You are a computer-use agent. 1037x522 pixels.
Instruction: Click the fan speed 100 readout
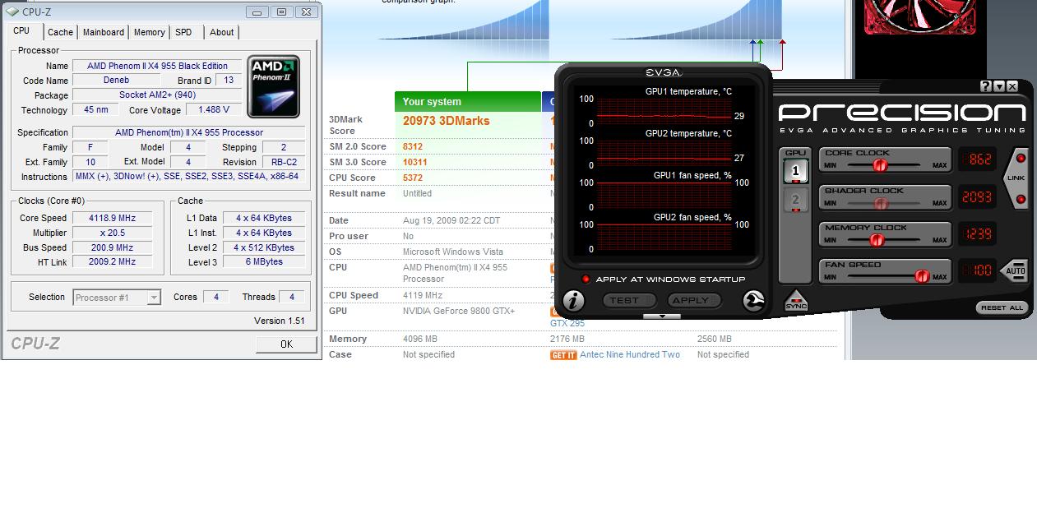click(976, 270)
